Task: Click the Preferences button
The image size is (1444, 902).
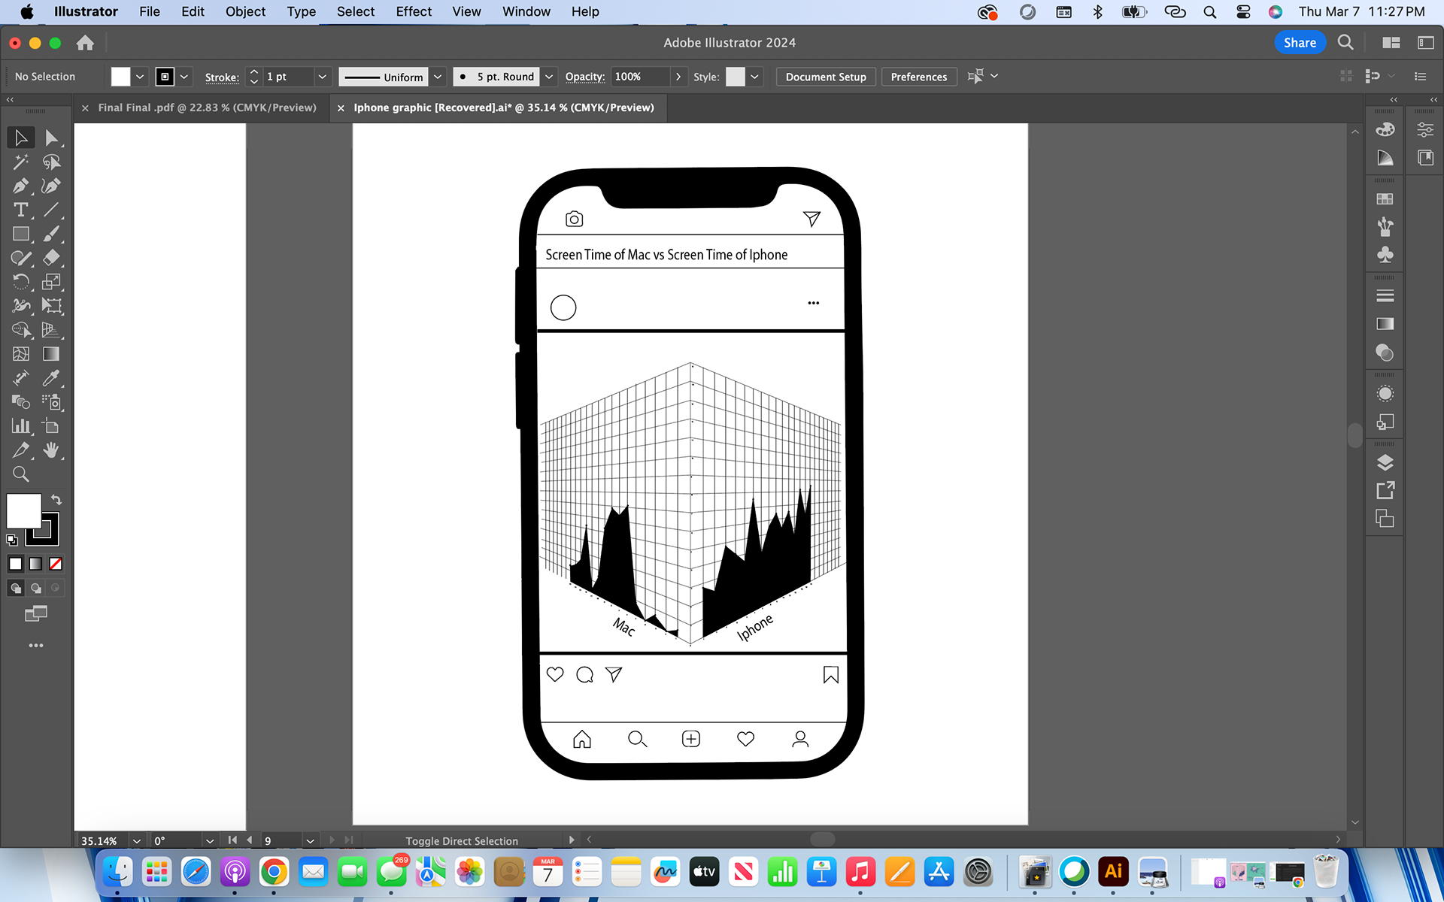Action: (918, 77)
